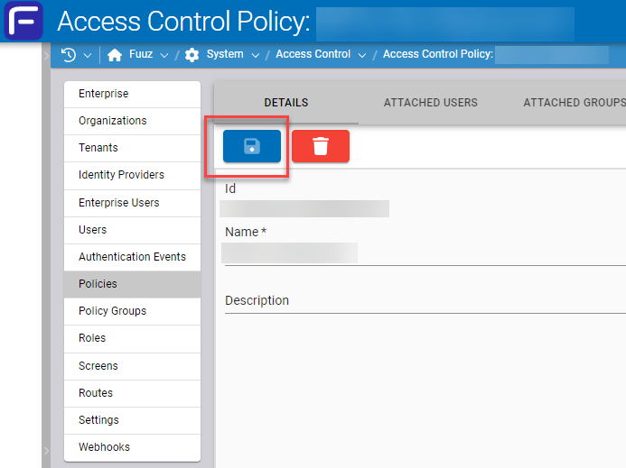Open Routes in the sidebar

click(132, 393)
